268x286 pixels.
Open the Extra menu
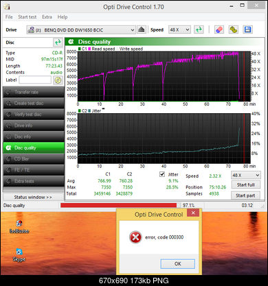tap(47, 17)
